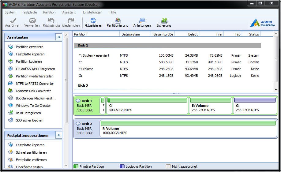Click the Partition erweitern icon

(x=11, y=47)
